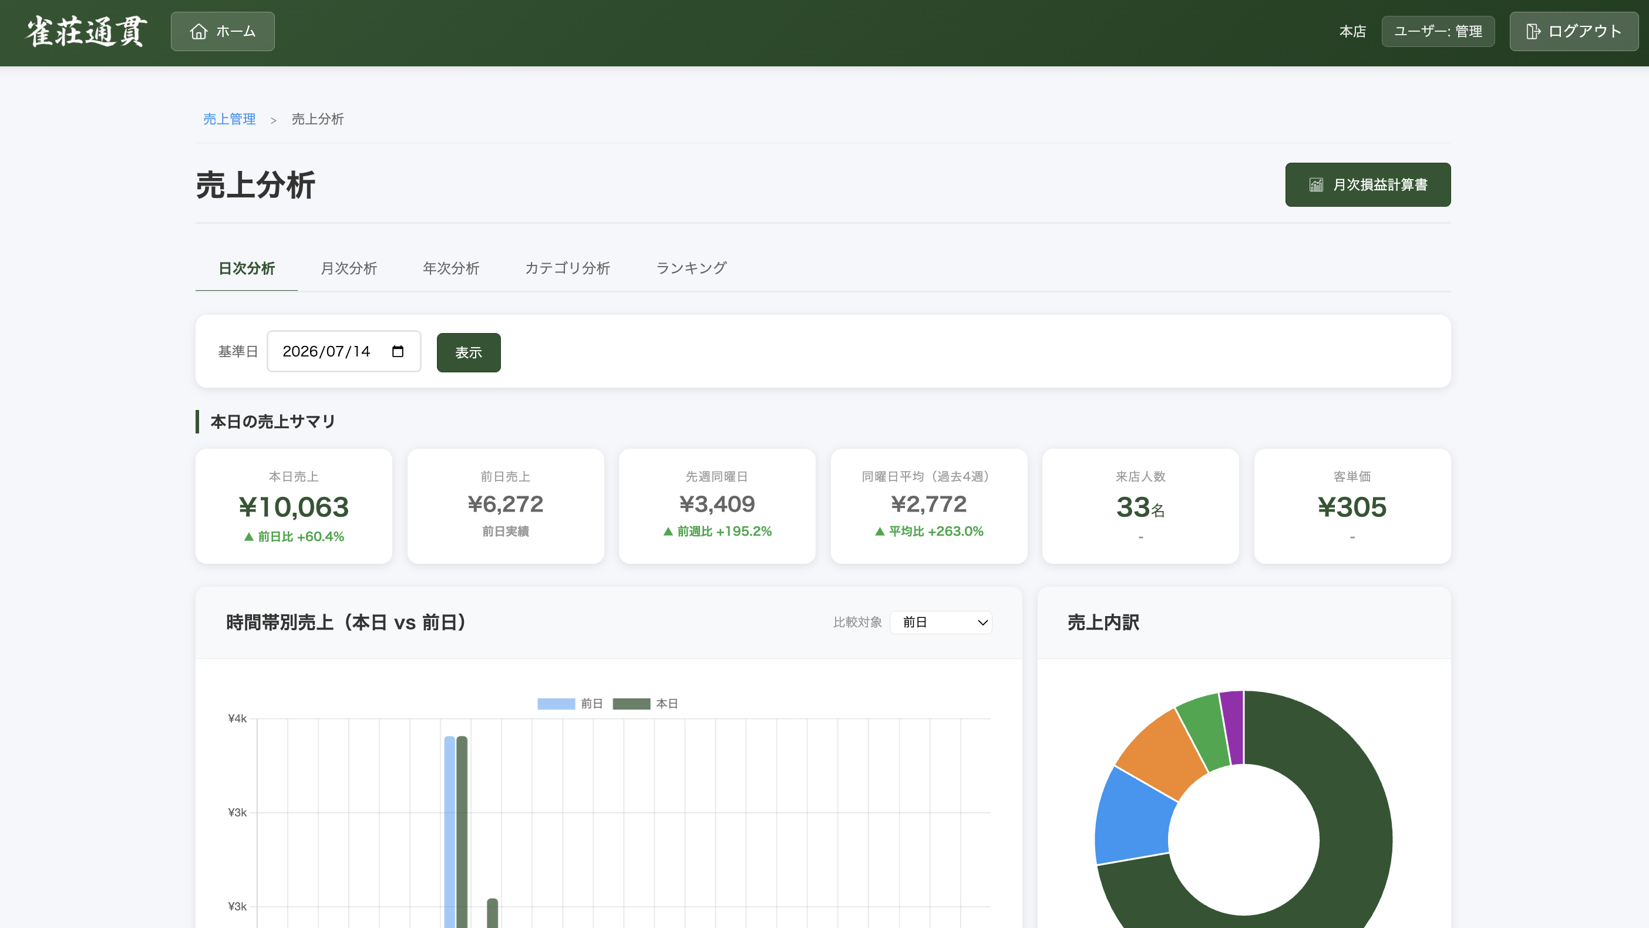Click the logout door icon

point(1533,31)
